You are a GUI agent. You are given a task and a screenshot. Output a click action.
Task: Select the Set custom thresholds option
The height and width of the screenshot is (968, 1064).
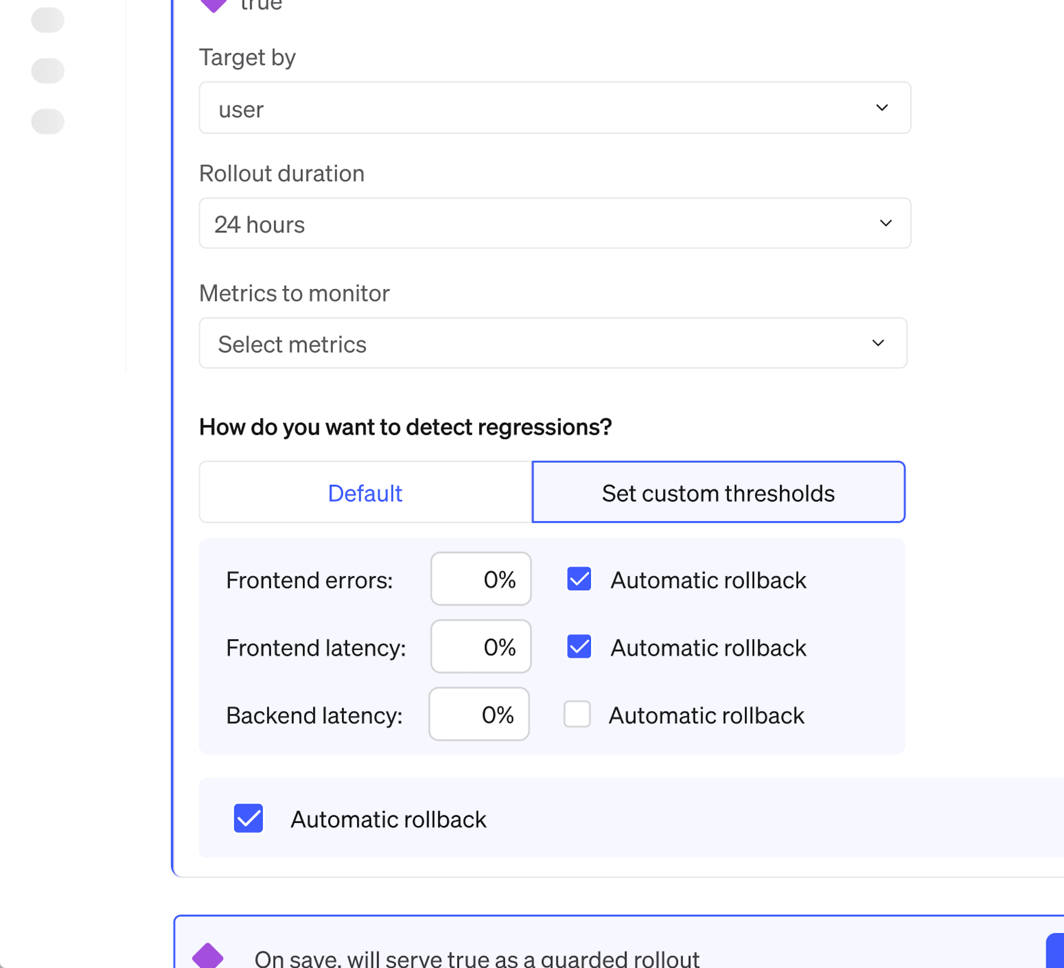718,492
